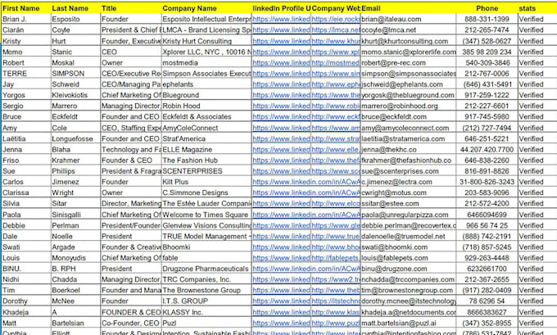Select the 'Company Name' column header
The height and width of the screenshot is (335, 557).
(x=206, y=8)
